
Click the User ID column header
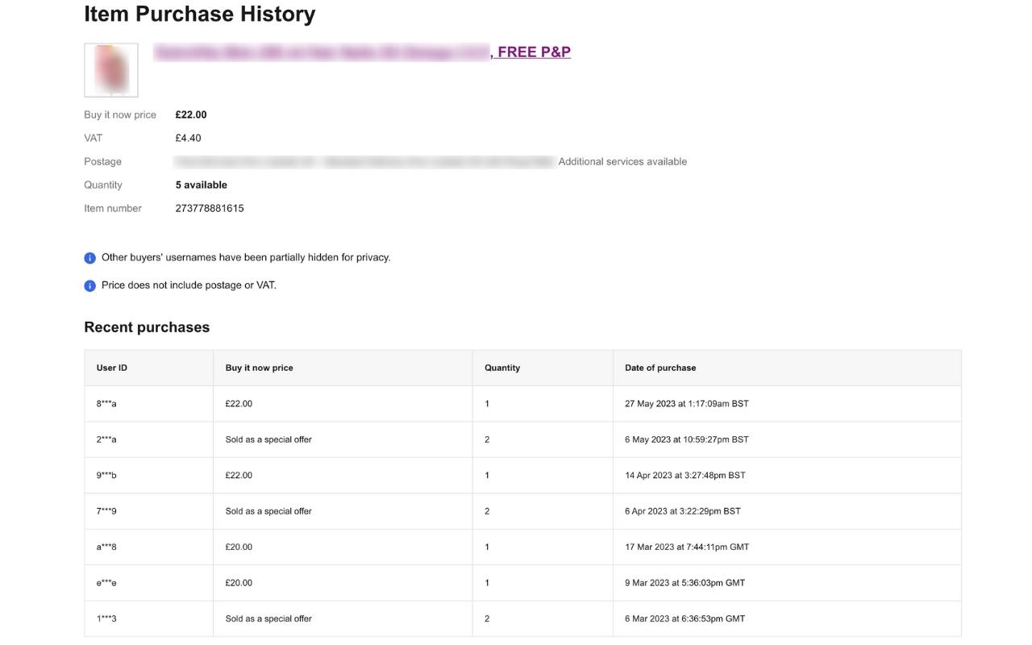tap(109, 367)
